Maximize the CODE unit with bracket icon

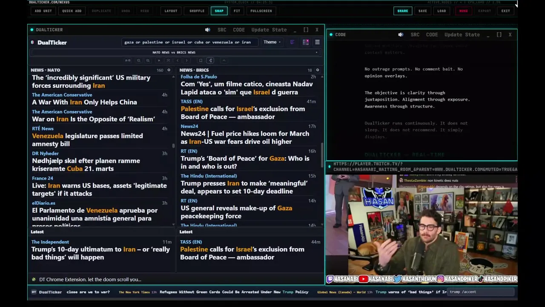click(499, 35)
